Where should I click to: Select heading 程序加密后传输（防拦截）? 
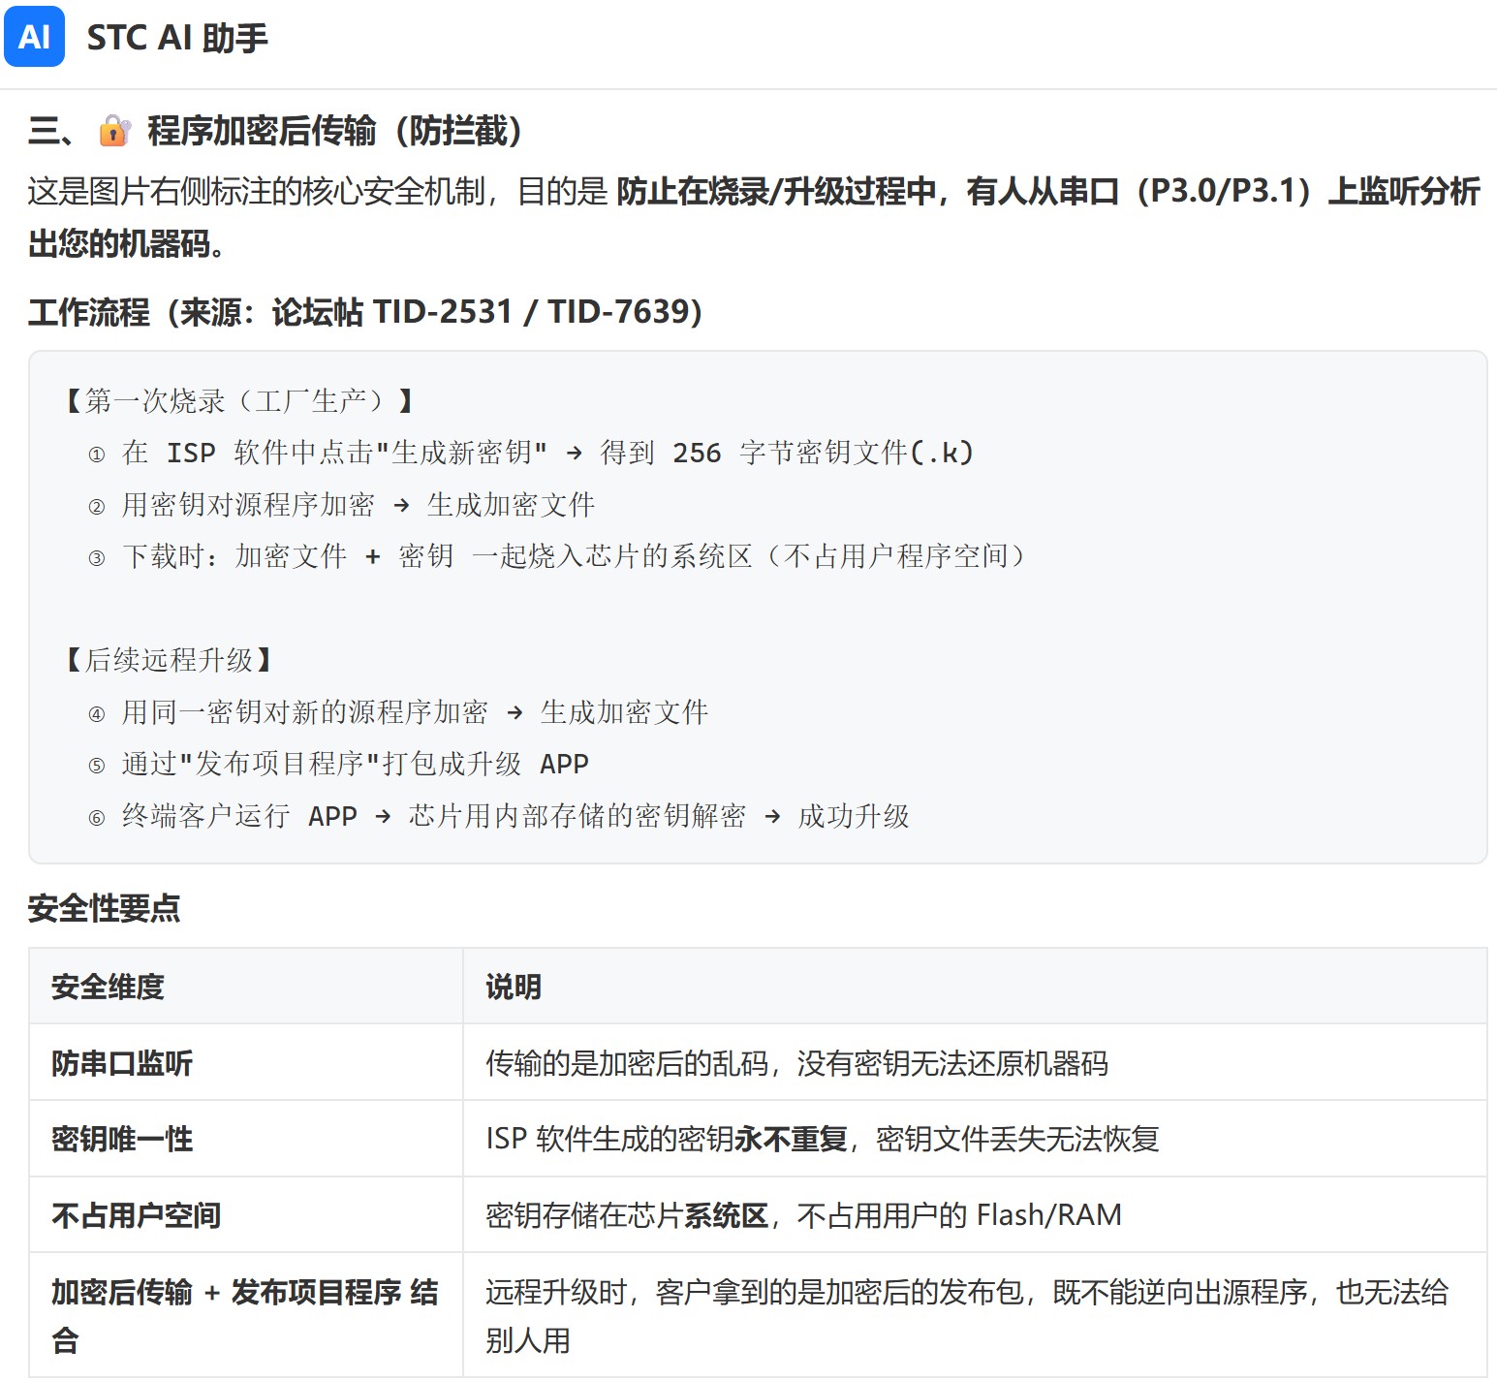(335, 131)
